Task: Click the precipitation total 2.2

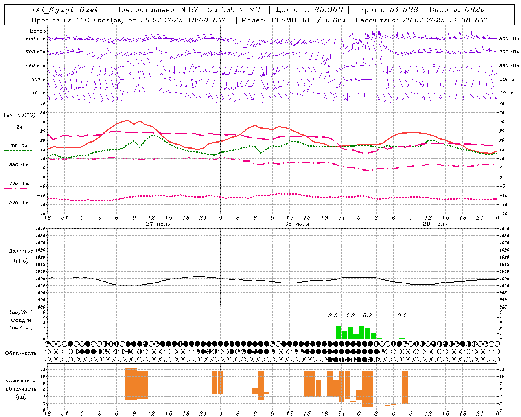Action: coord(333,316)
